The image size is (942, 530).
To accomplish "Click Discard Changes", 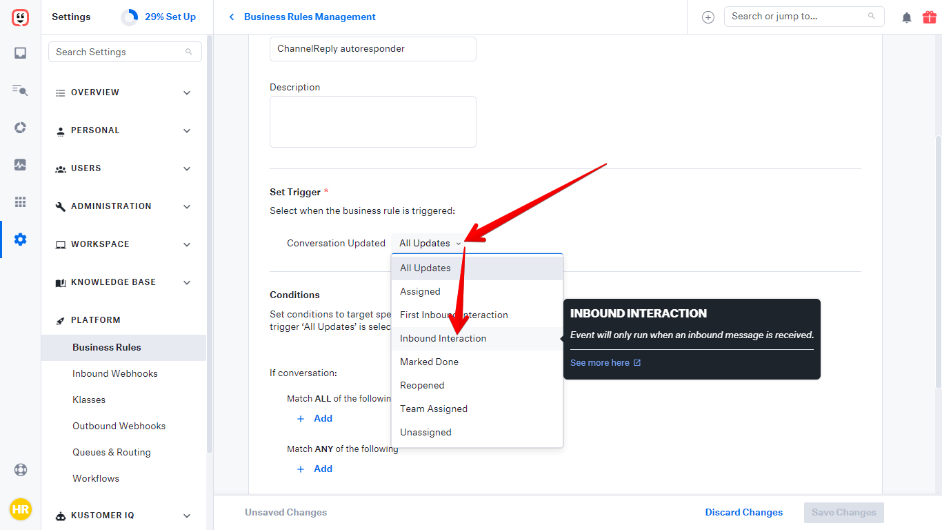I will [744, 512].
